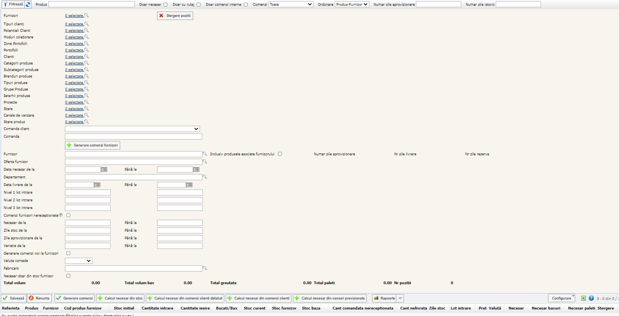Click the arrow icon next to Rapoarte
The image size is (619, 316).
400,298
